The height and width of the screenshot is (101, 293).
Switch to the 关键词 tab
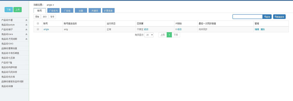95,11
